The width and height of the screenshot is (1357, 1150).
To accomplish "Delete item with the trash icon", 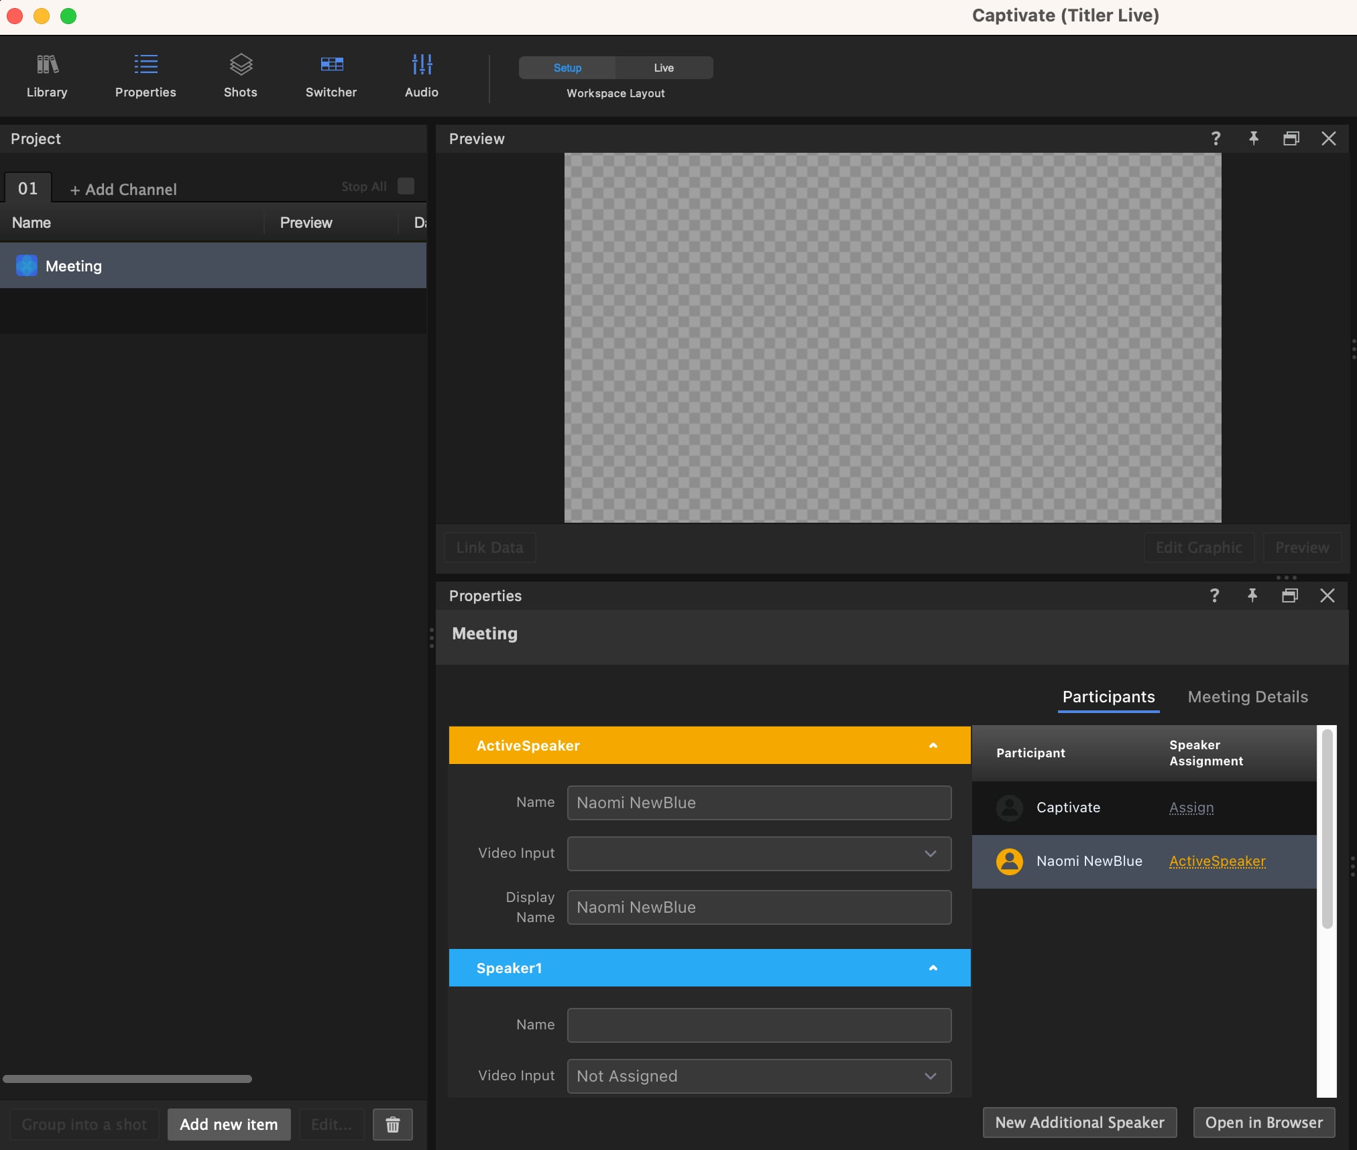I will point(393,1125).
